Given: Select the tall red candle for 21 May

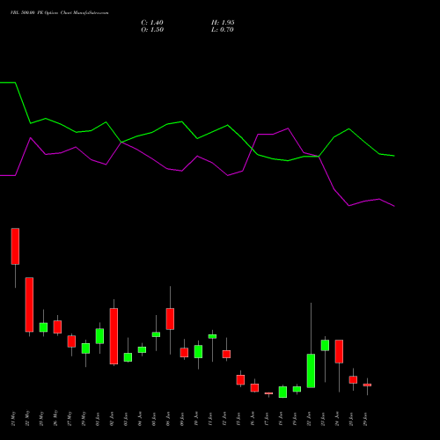Looking at the screenshot, I should point(15,246).
